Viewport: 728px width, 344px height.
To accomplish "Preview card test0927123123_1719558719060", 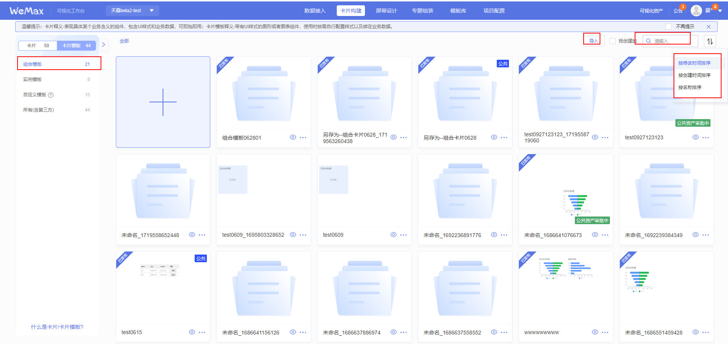I will point(595,137).
